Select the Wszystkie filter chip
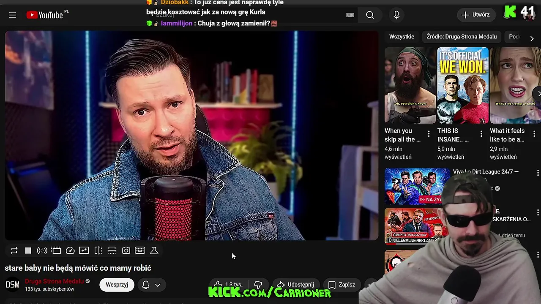Viewport: 541px width, 304px height. 402,37
